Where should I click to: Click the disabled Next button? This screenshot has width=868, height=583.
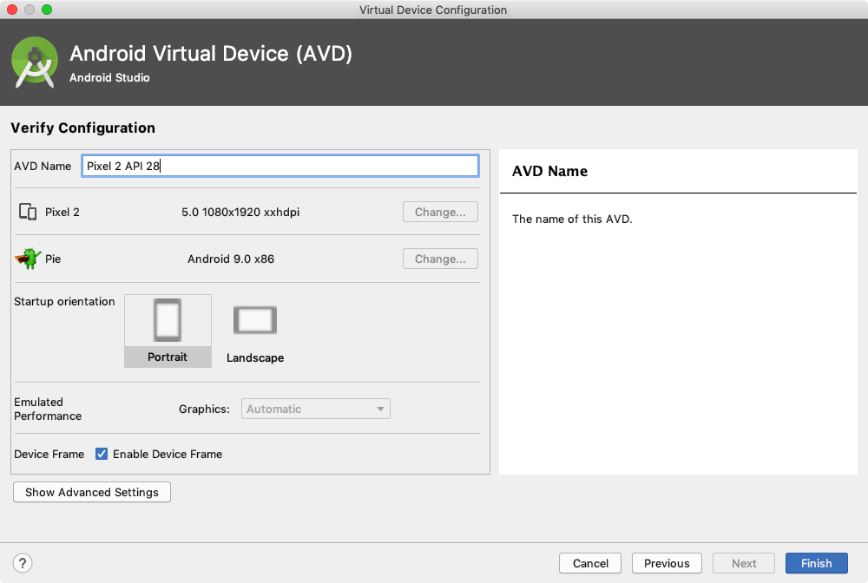744,563
